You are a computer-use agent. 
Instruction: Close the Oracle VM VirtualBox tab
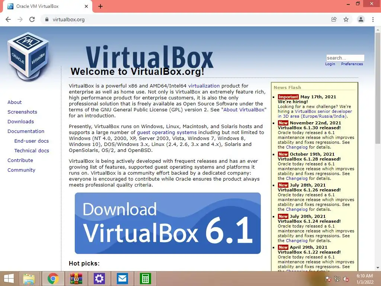(86, 6)
